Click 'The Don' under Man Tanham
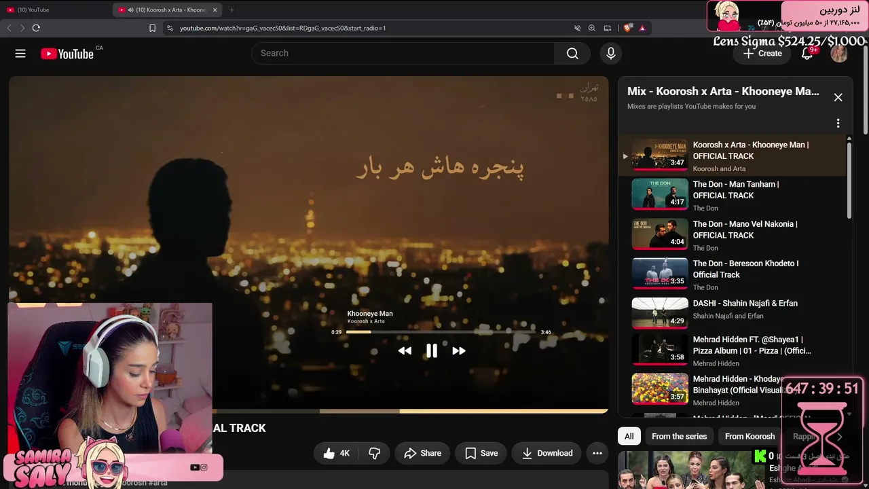This screenshot has height=489, width=869. [705, 209]
